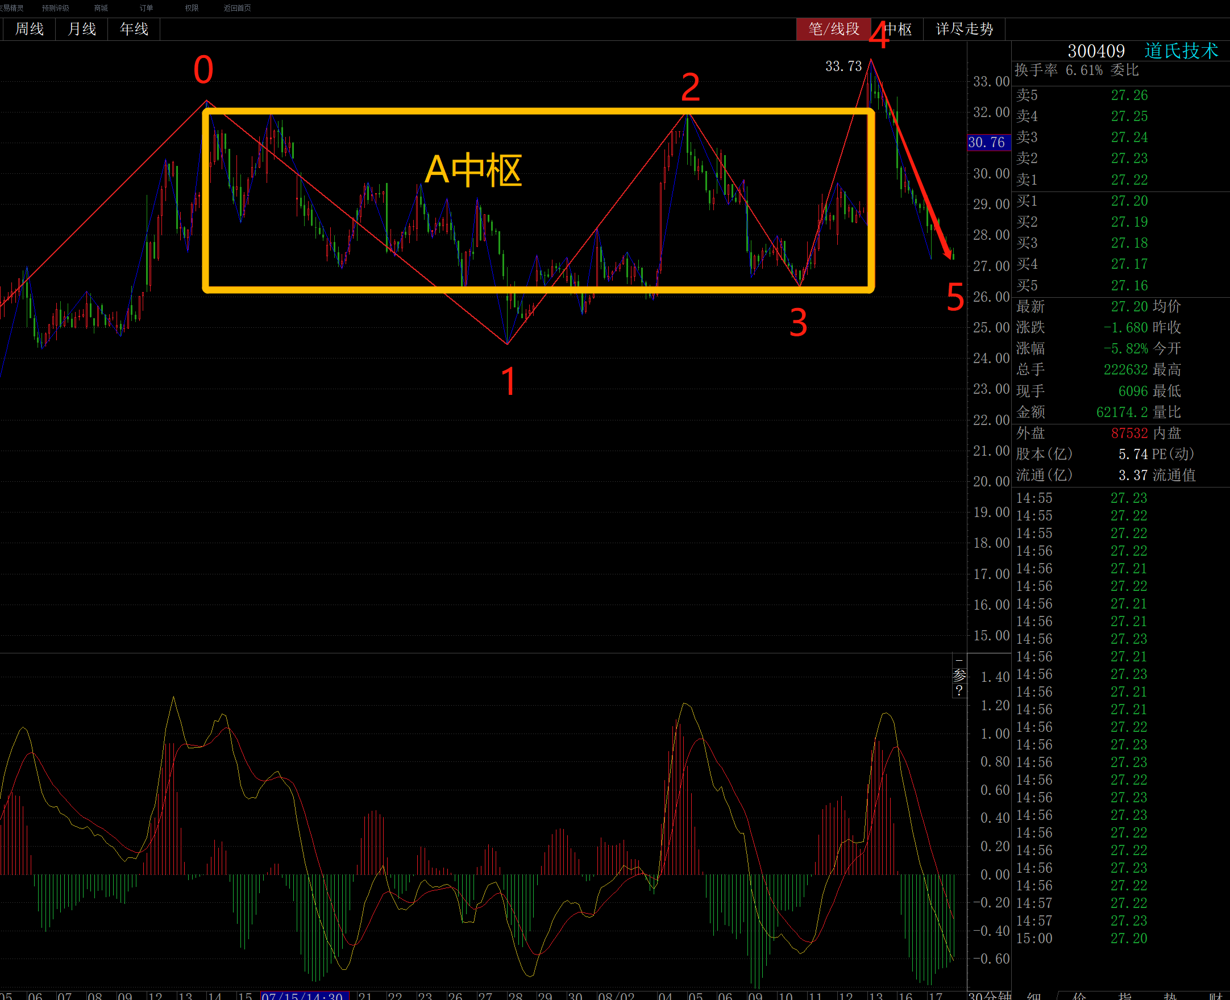Click the 30分钟 period label
This screenshot has width=1230, height=1000.
tap(989, 995)
